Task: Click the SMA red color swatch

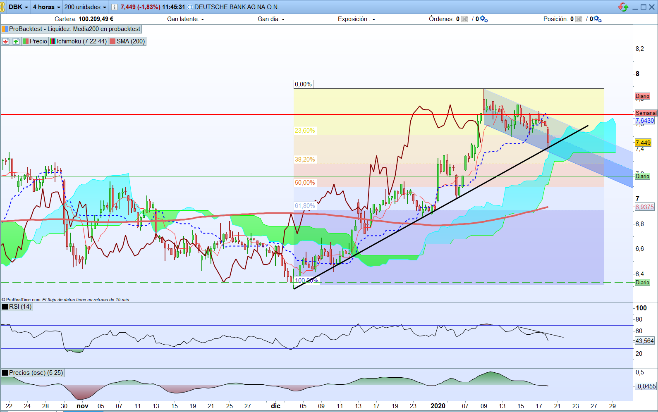Action: [x=112, y=41]
